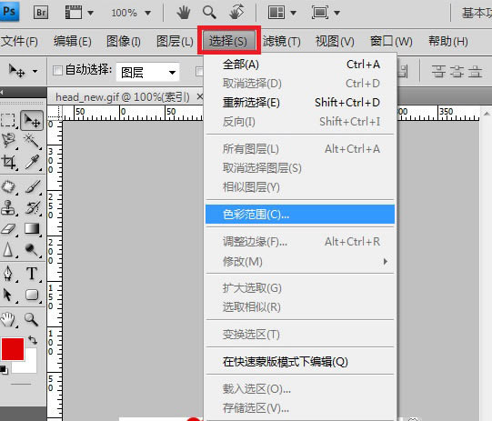Open the Move tool preset picker arrow
492x421 pixels.
[x=35, y=71]
